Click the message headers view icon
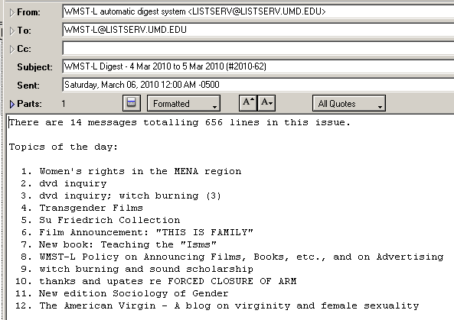This screenshot has height=320, width=454. pos(132,103)
